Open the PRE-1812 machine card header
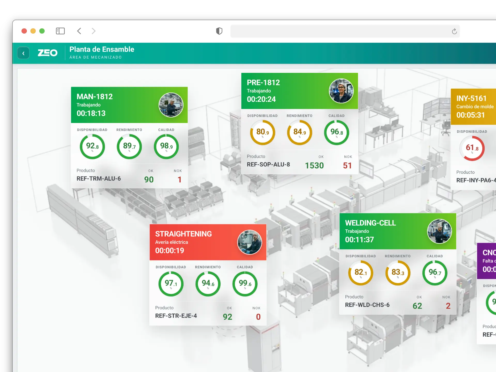The width and height of the screenshot is (496, 372). pos(300,91)
